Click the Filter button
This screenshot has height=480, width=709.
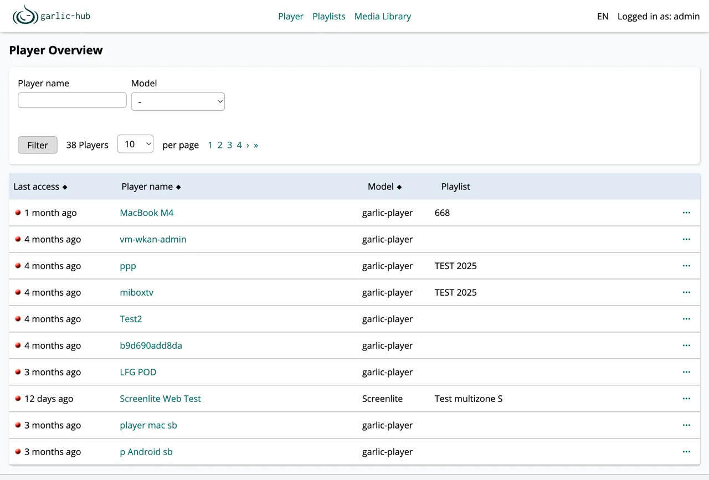(38, 145)
